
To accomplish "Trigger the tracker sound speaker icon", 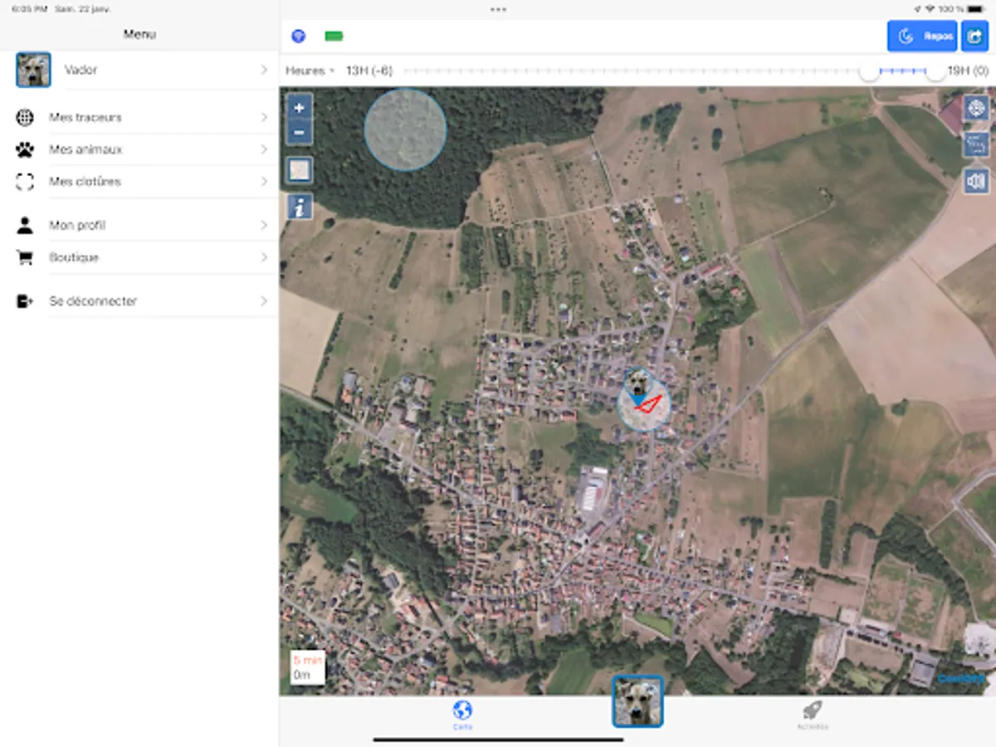I will tap(976, 180).
